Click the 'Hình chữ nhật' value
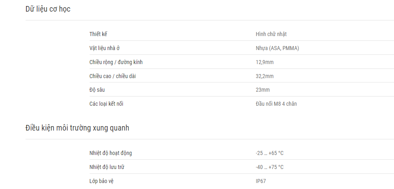The width and height of the screenshot is (394, 189). pos(271,34)
